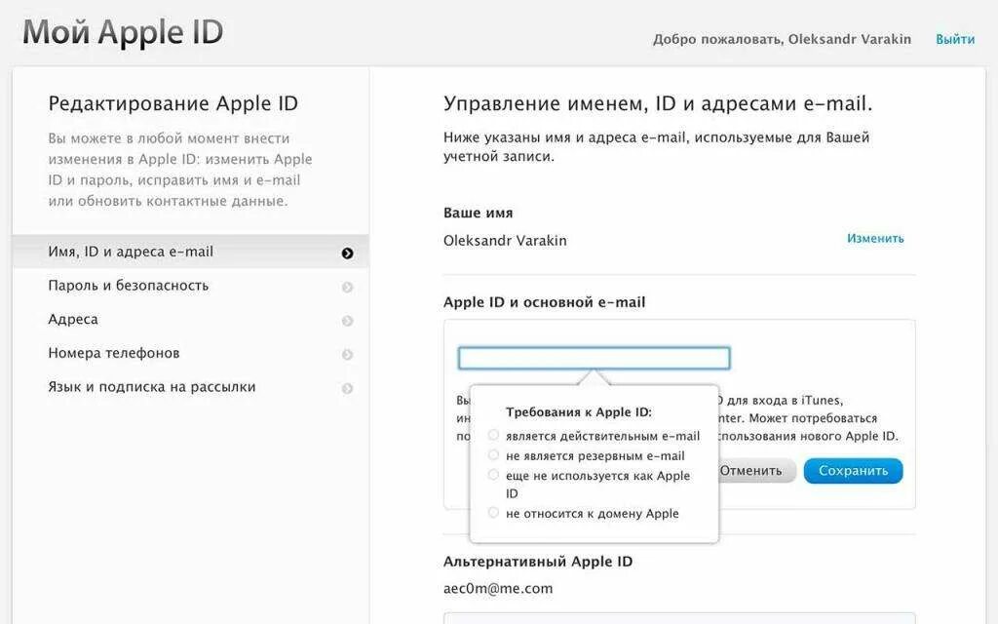This screenshot has width=998, height=624.
Task: Click the name Oleksandr Varakin under Ваше имя
Action: (505, 241)
